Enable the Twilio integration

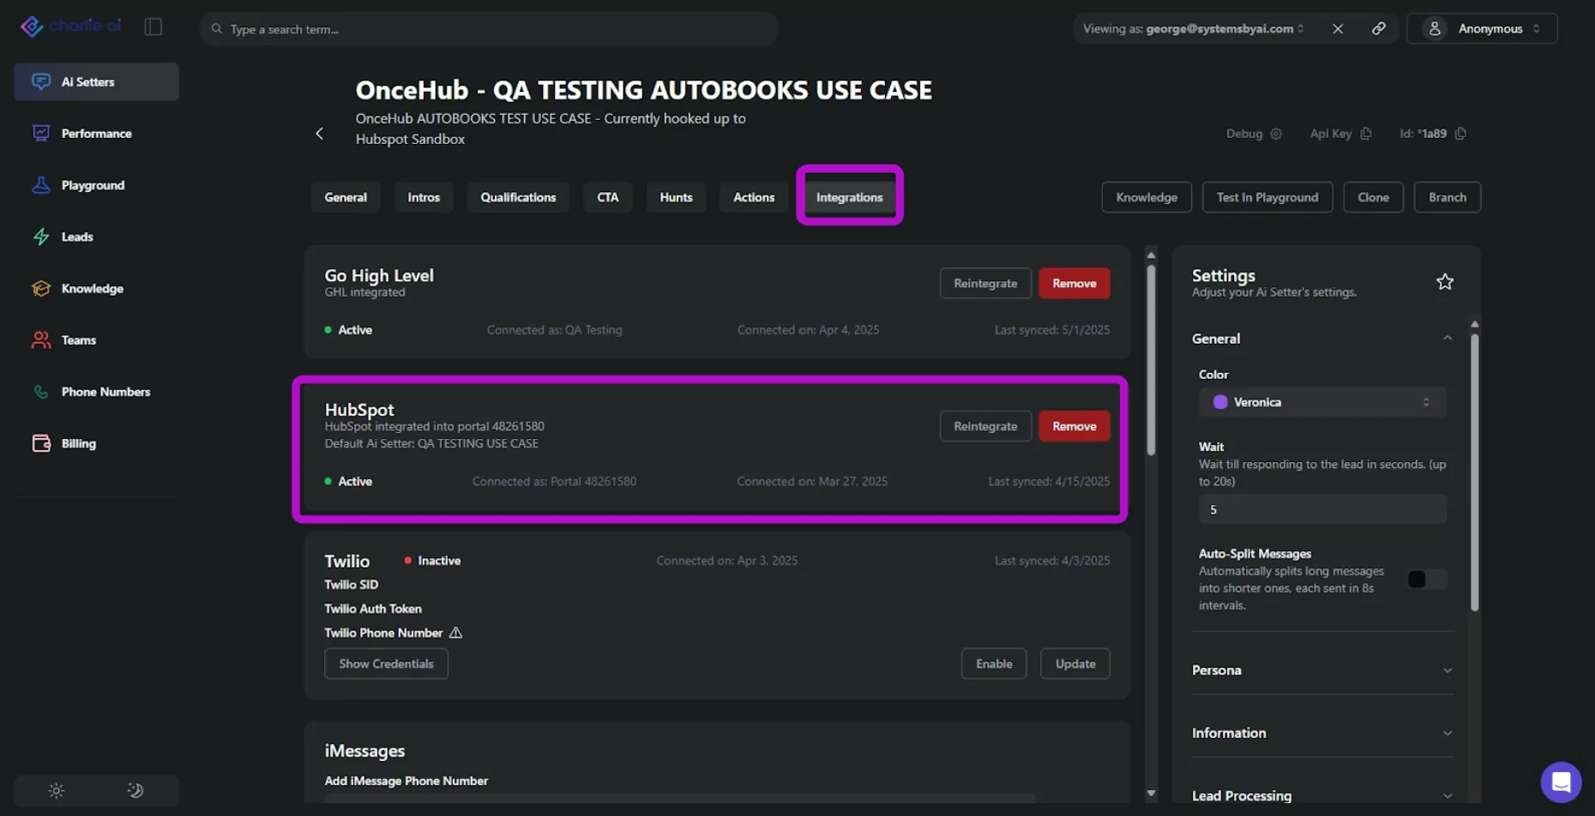tap(994, 663)
